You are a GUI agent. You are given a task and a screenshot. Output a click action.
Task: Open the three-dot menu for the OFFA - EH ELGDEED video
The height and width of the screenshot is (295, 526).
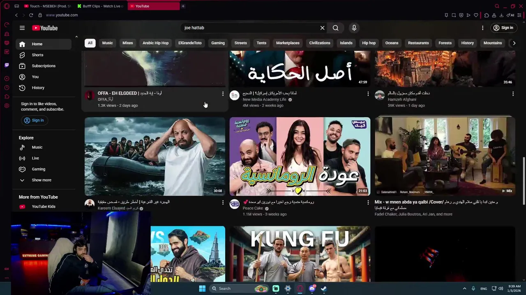click(223, 94)
